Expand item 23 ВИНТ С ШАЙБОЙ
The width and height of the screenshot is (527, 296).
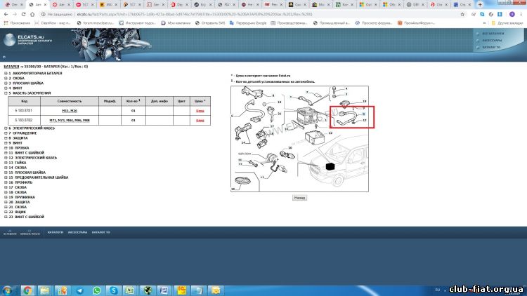pos(6,217)
